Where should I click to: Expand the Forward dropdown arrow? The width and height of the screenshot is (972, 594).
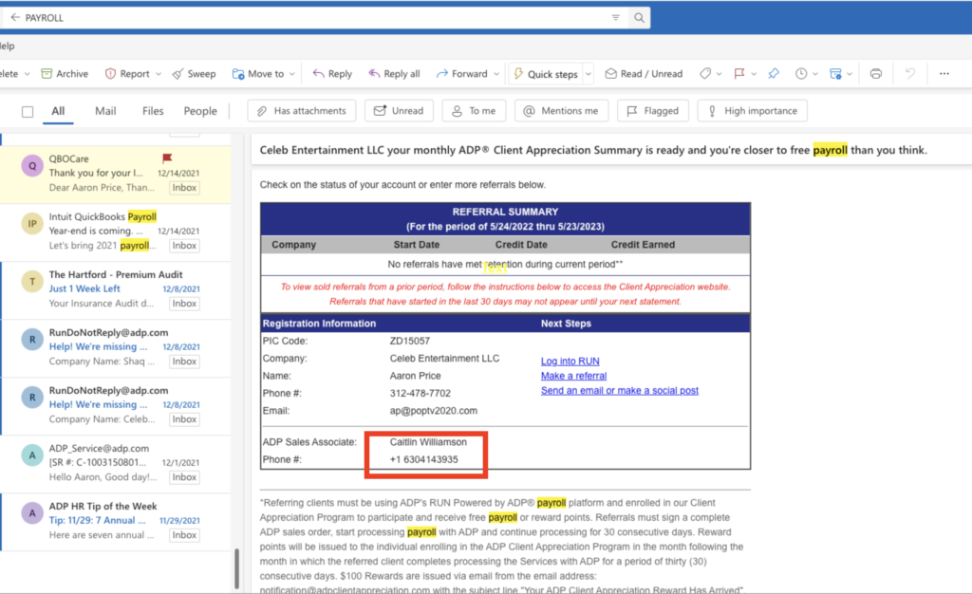(496, 74)
